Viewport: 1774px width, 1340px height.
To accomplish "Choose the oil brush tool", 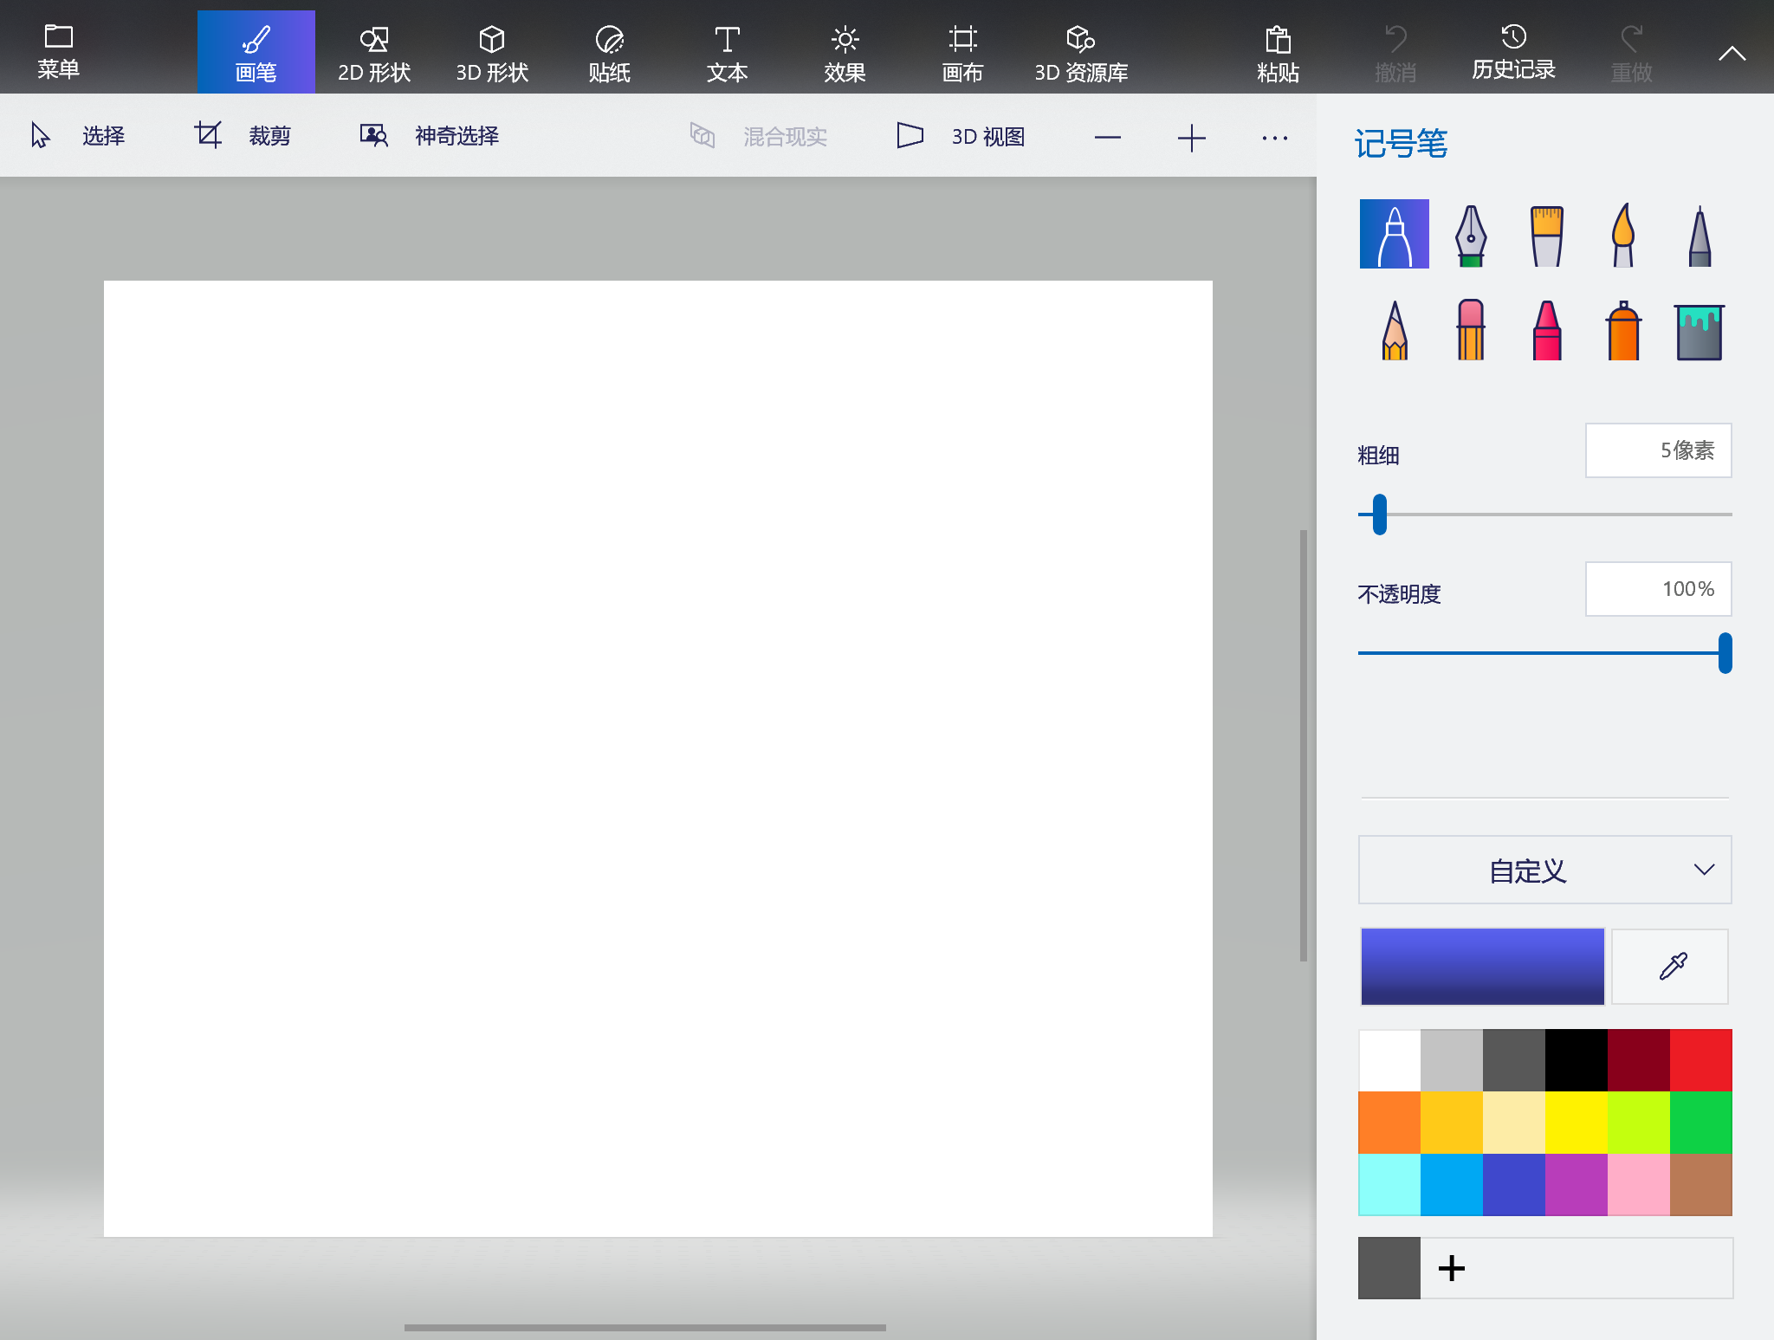I will coord(1546,235).
